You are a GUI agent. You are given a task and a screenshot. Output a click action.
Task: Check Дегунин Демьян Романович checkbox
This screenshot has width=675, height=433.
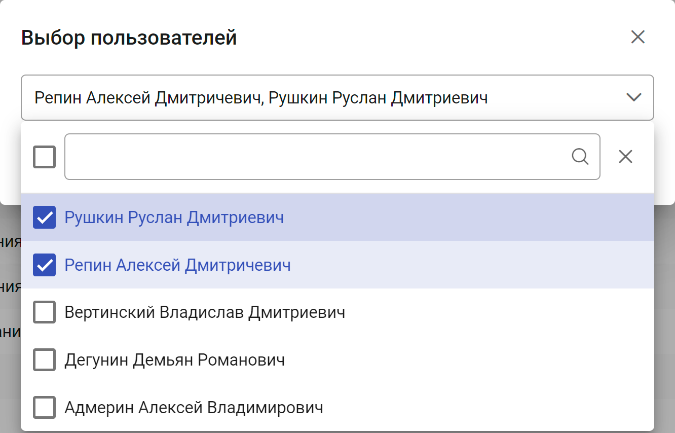click(x=44, y=360)
